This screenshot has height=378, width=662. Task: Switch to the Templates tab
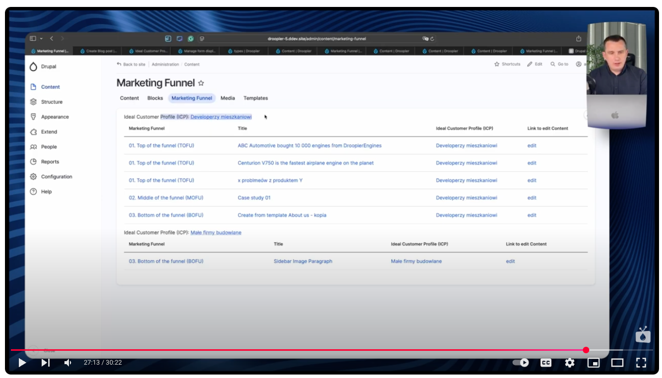pyautogui.click(x=255, y=98)
